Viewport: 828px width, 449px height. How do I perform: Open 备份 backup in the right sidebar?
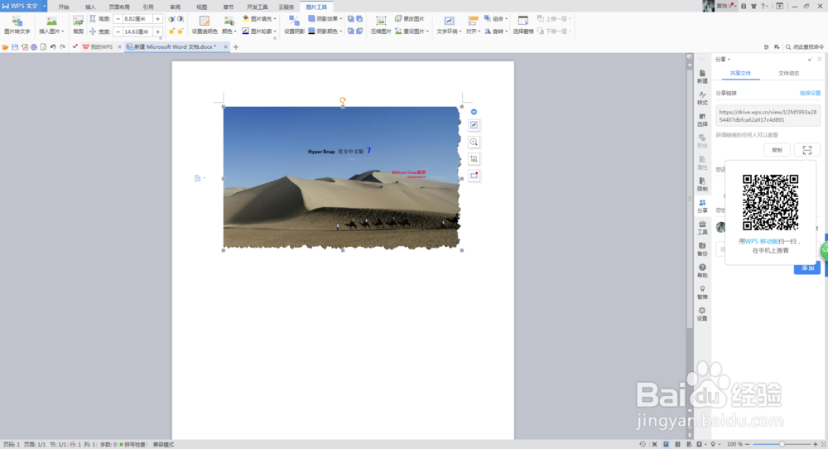point(702,249)
